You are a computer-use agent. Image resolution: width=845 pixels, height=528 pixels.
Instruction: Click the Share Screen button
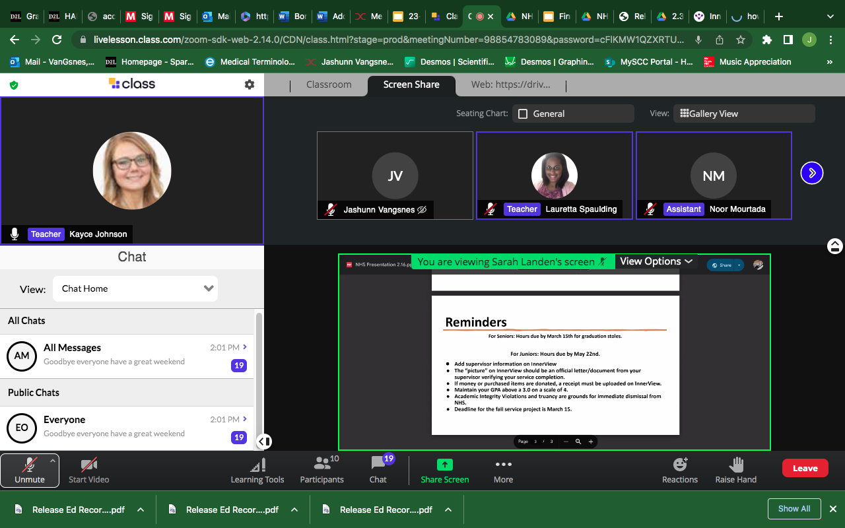pyautogui.click(x=445, y=470)
